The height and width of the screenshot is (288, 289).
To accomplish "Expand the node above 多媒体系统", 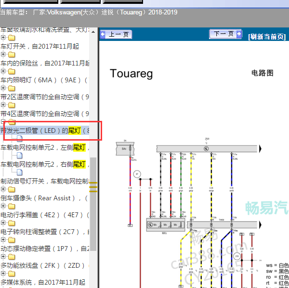I will [x=3, y=273].
